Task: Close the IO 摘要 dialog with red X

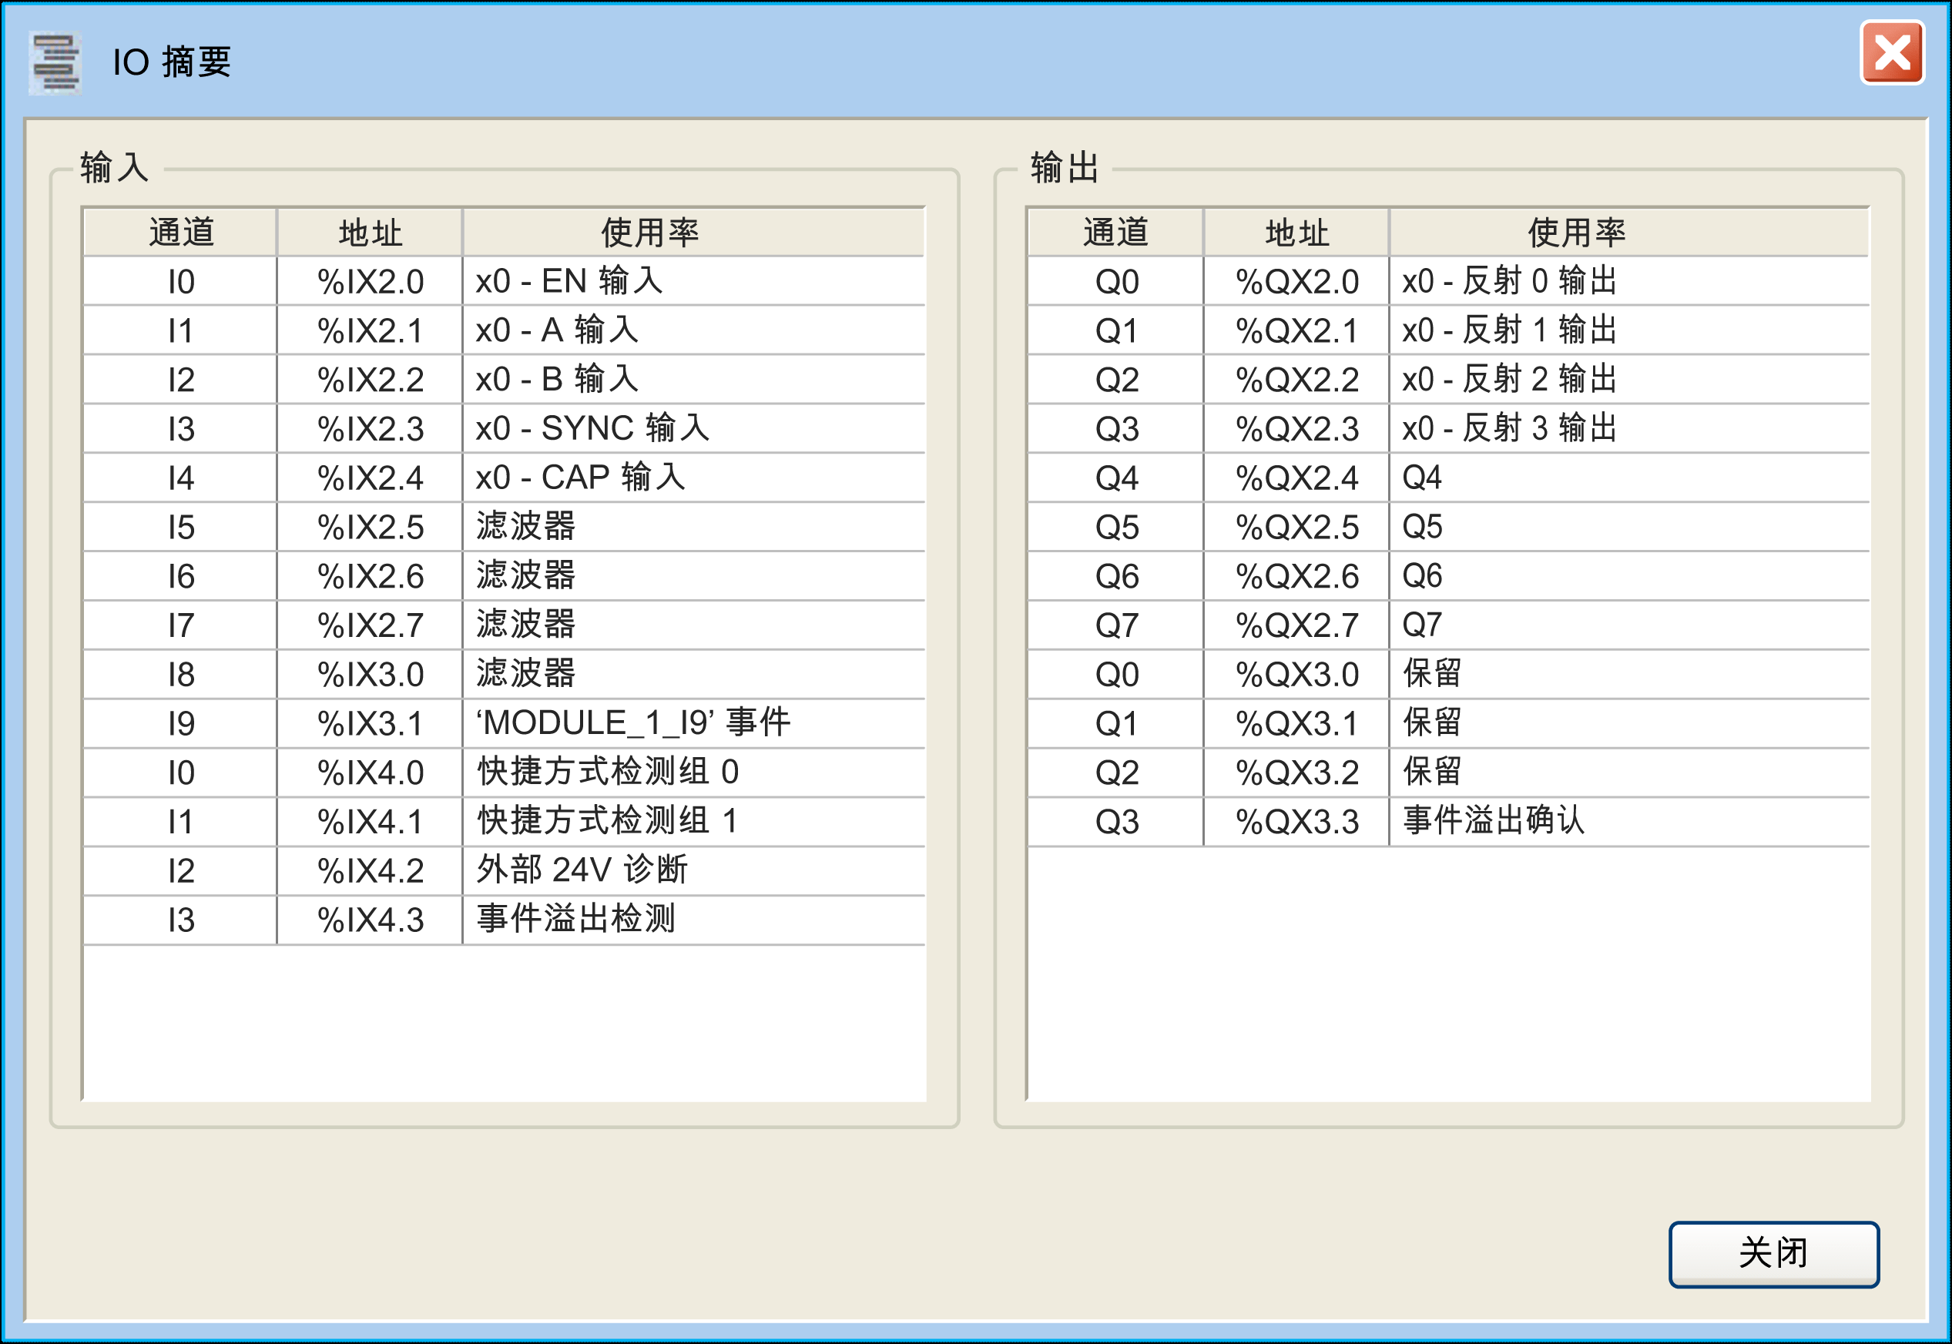Action: click(x=1891, y=53)
